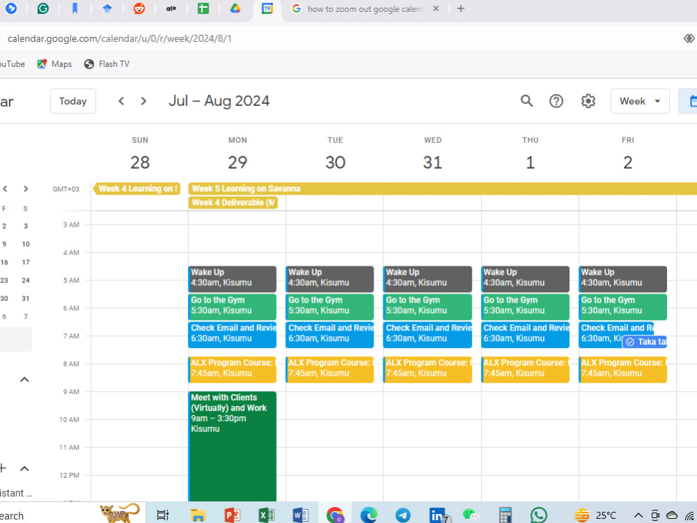Open Thursday's ALX Program Course event
Screen dimensions: 697x523
[525, 369]
